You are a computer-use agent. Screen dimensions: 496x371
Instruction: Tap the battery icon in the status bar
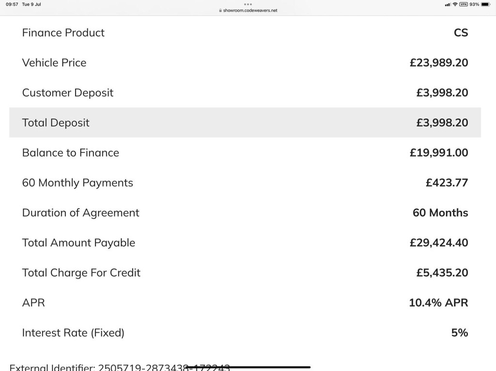point(485,4)
